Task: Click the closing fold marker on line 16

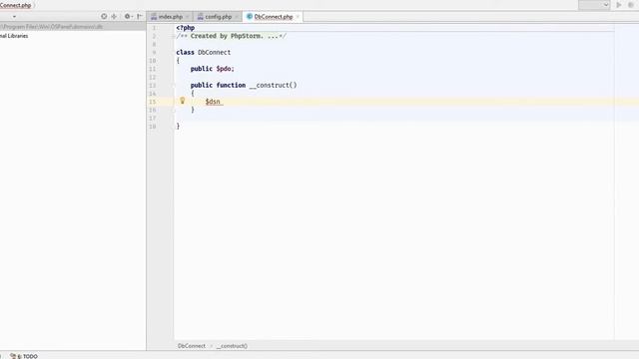Action: tap(173, 110)
